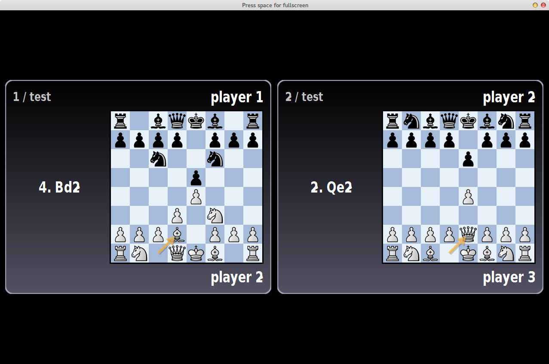Select white king on the right board
This screenshot has width=549, height=364.
(x=468, y=254)
